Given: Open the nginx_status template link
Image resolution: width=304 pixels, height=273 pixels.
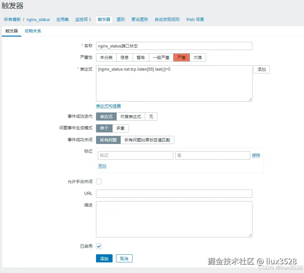Looking at the screenshot, I should point(38,19).
